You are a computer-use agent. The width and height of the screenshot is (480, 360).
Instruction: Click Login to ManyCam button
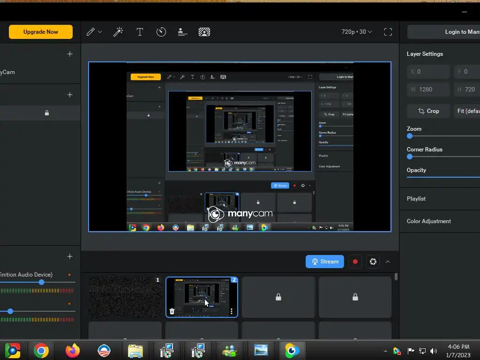pyautogui.click(x=443, y=32)
